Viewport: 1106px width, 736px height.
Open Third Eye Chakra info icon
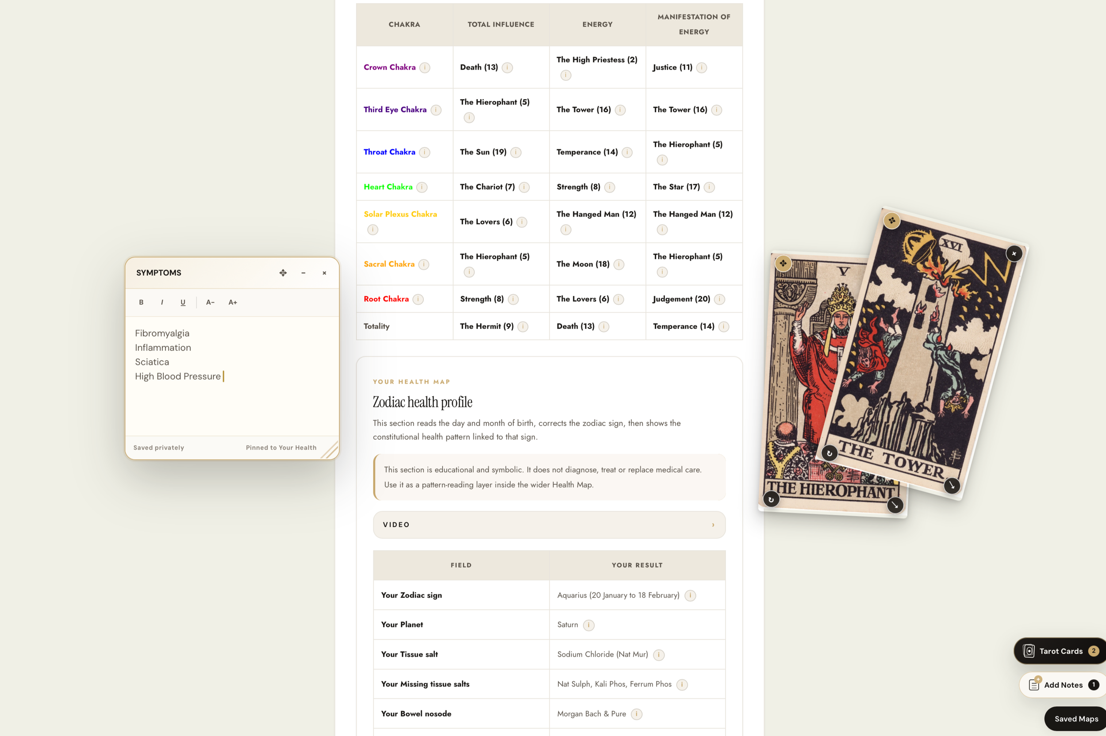[x=436, y=110]
